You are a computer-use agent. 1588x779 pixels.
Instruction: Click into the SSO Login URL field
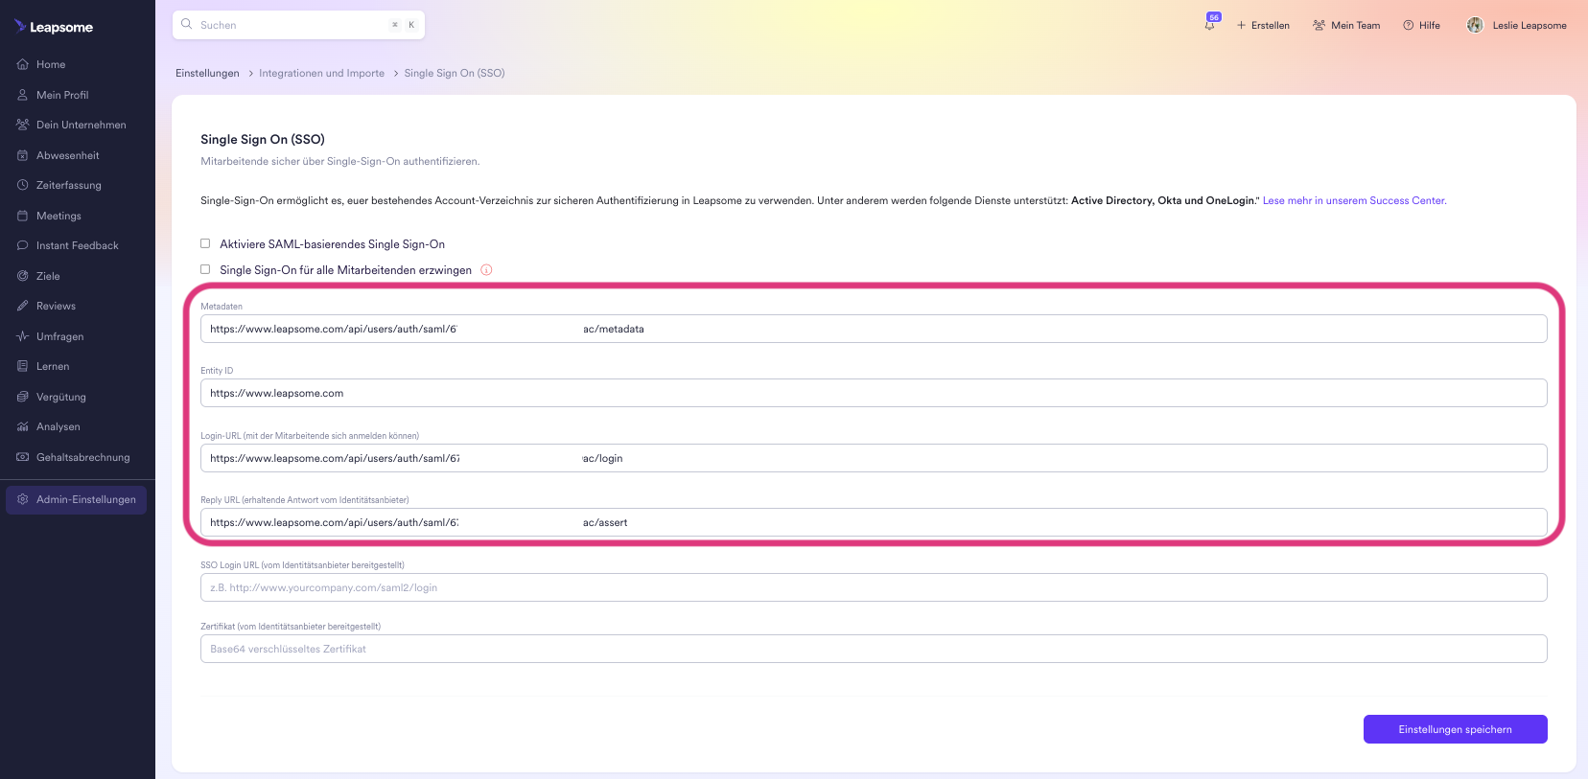[x=873, y=587]
